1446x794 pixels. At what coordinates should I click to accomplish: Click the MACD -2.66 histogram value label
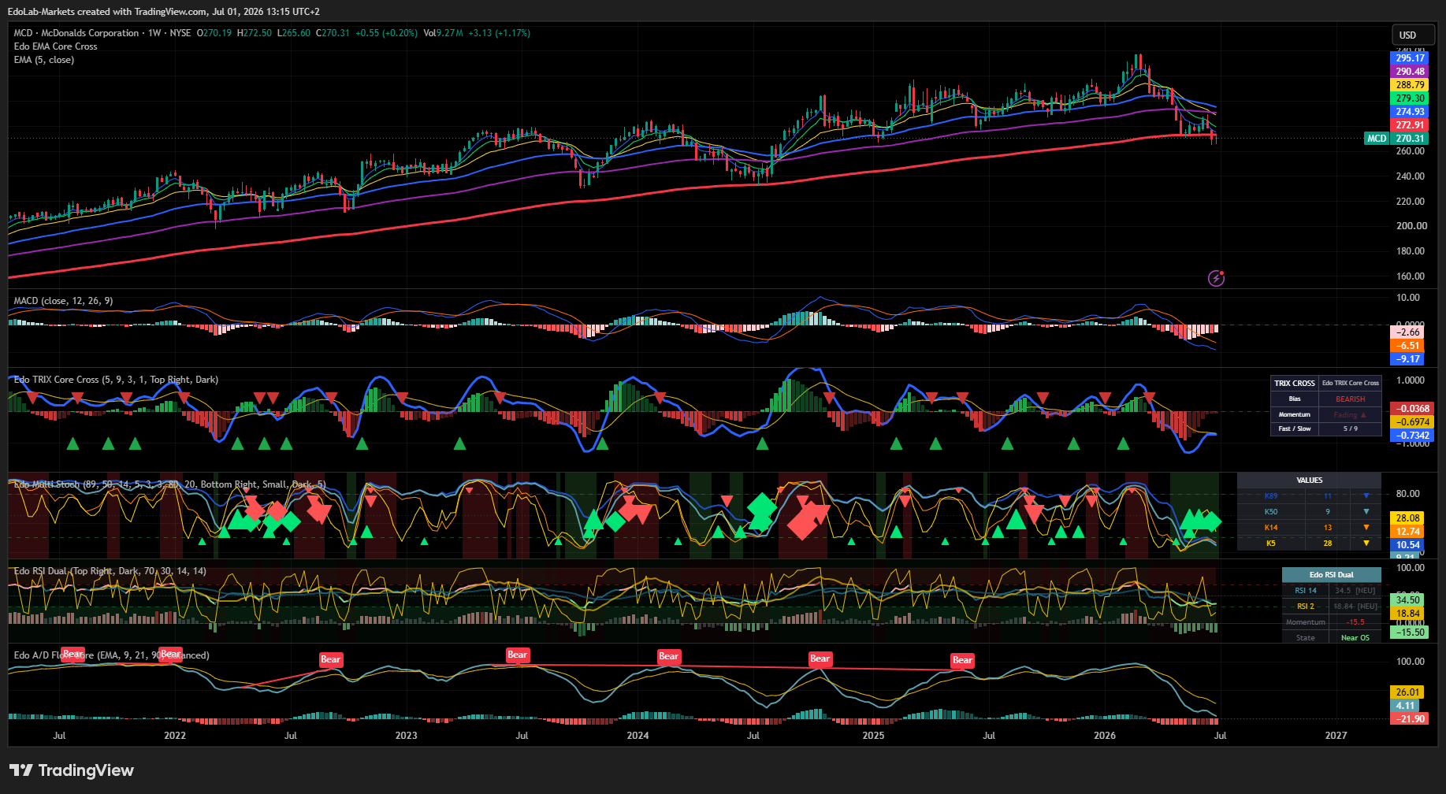pos(1407,332)
